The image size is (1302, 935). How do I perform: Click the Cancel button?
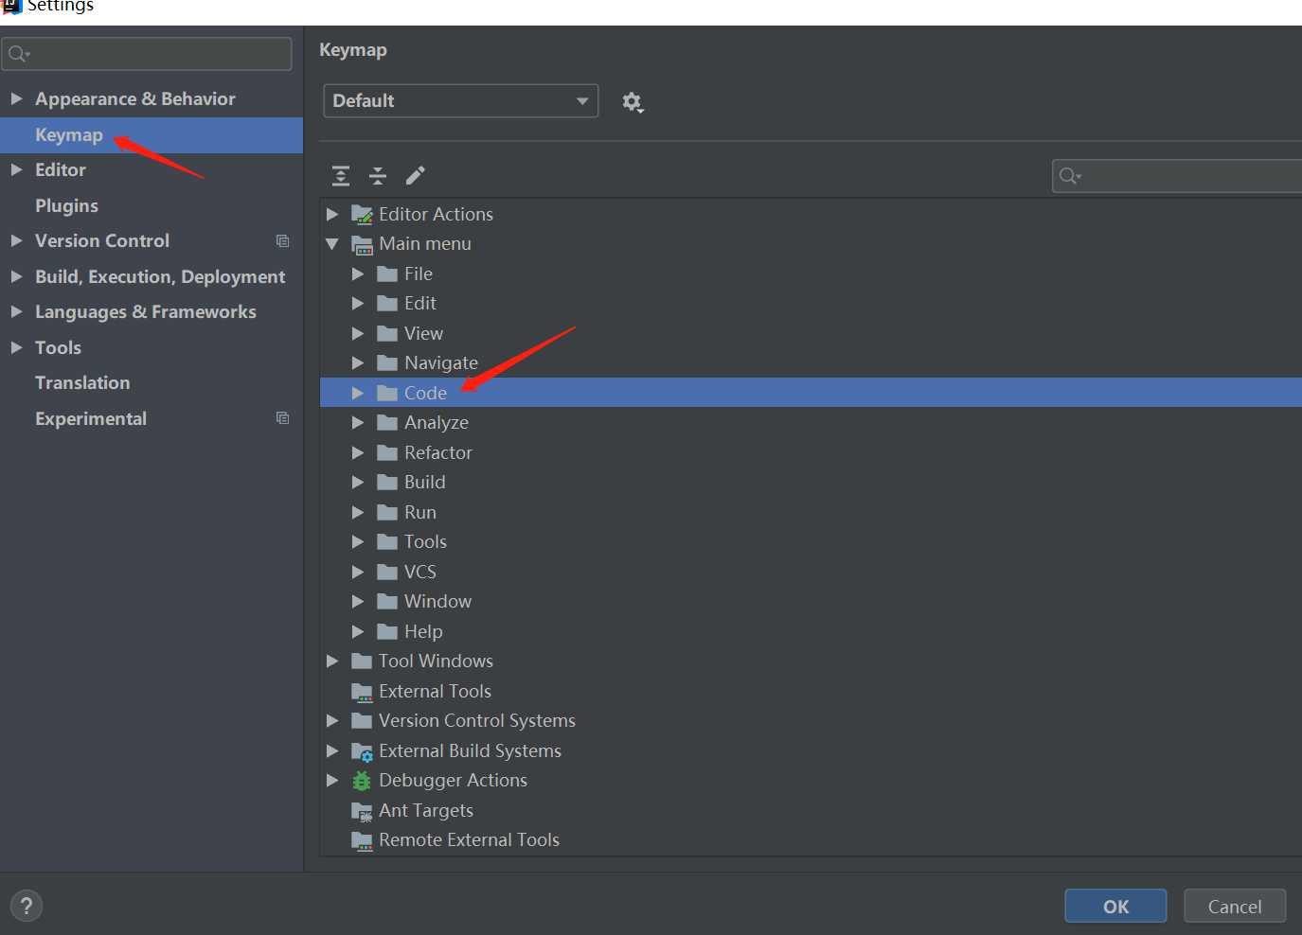click(x=1235, y=906)
